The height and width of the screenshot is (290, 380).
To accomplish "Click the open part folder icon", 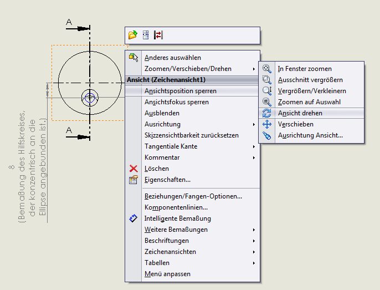I will pyautogui.click(x=133, y=35).
